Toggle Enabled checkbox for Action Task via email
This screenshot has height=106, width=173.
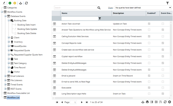point(149,24)
